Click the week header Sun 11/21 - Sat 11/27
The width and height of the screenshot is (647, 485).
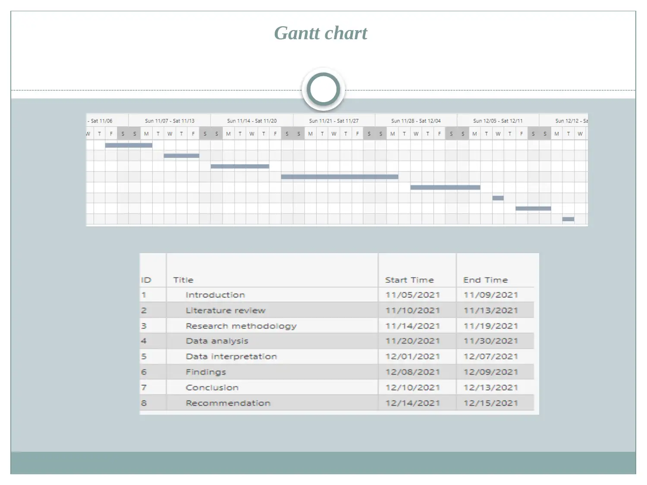[x=334, y=121]
